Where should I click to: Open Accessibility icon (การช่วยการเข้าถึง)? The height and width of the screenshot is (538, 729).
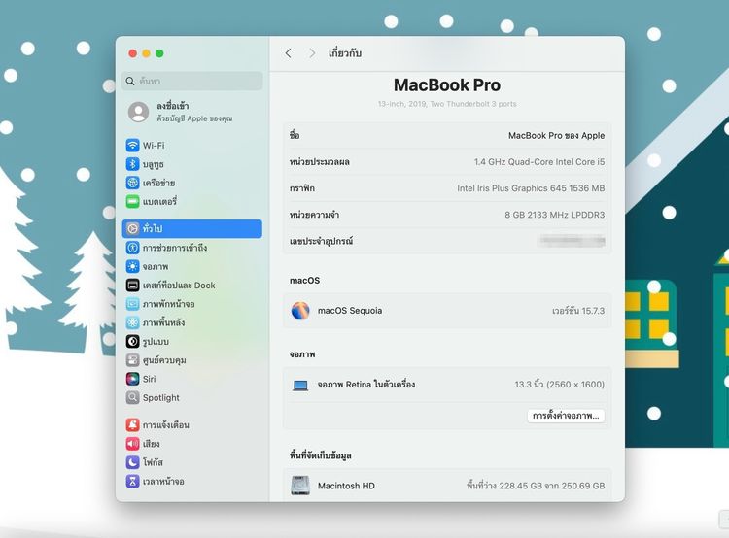click(132, 248)
